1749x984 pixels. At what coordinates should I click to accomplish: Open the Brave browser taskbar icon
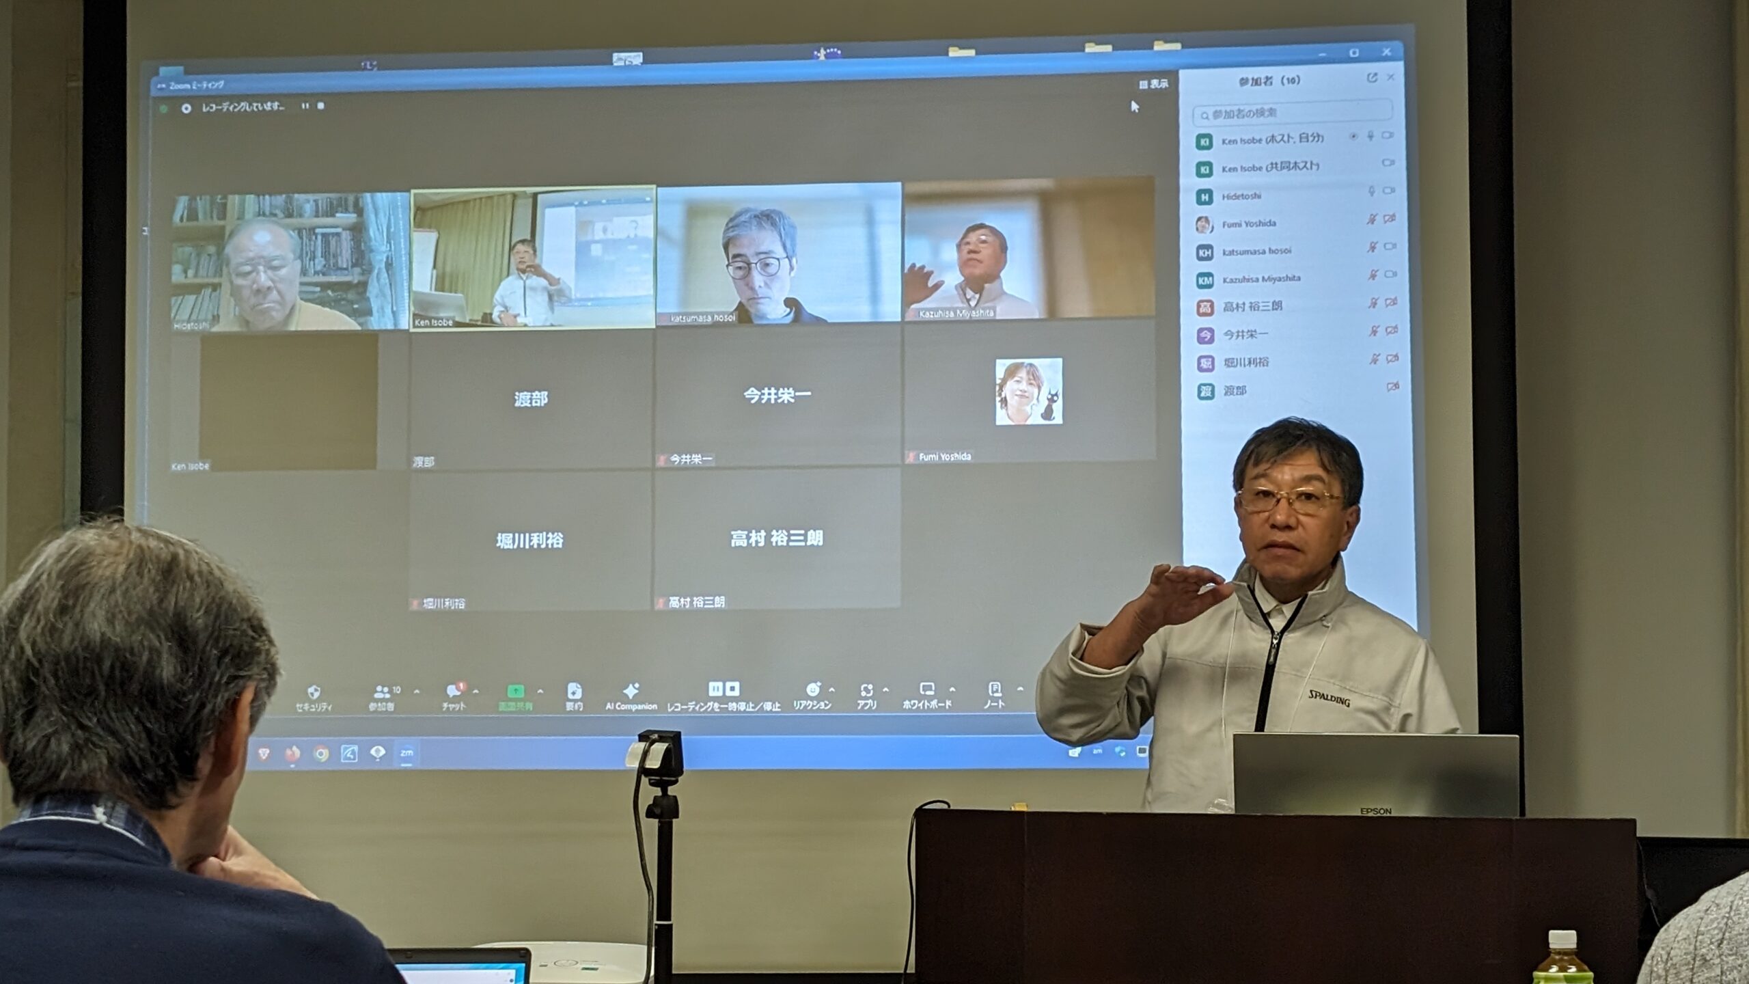click(264, 753)
